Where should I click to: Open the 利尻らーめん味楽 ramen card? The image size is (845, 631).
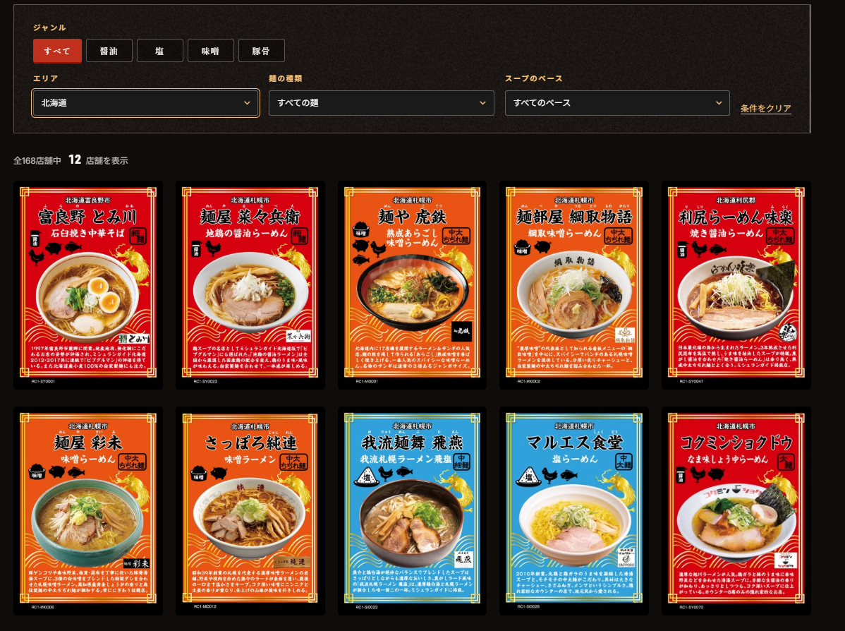click(x=736, y=284)
